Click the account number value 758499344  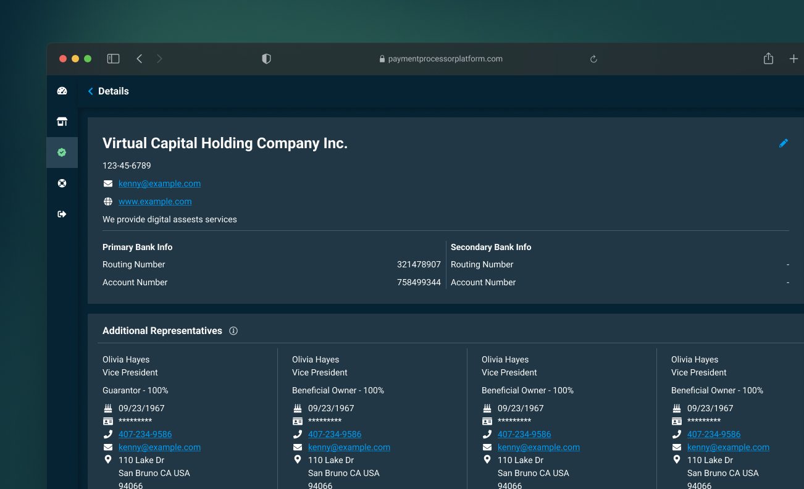point(419,282)
